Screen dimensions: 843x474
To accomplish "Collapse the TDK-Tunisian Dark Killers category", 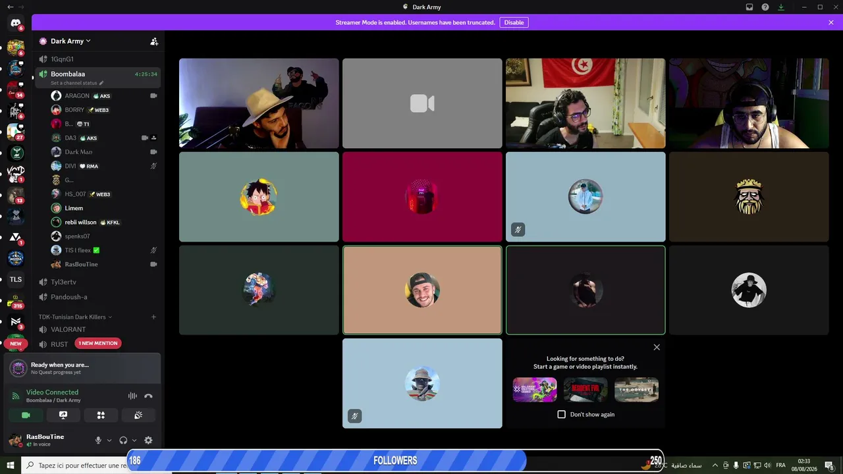I will coord(75,317).
